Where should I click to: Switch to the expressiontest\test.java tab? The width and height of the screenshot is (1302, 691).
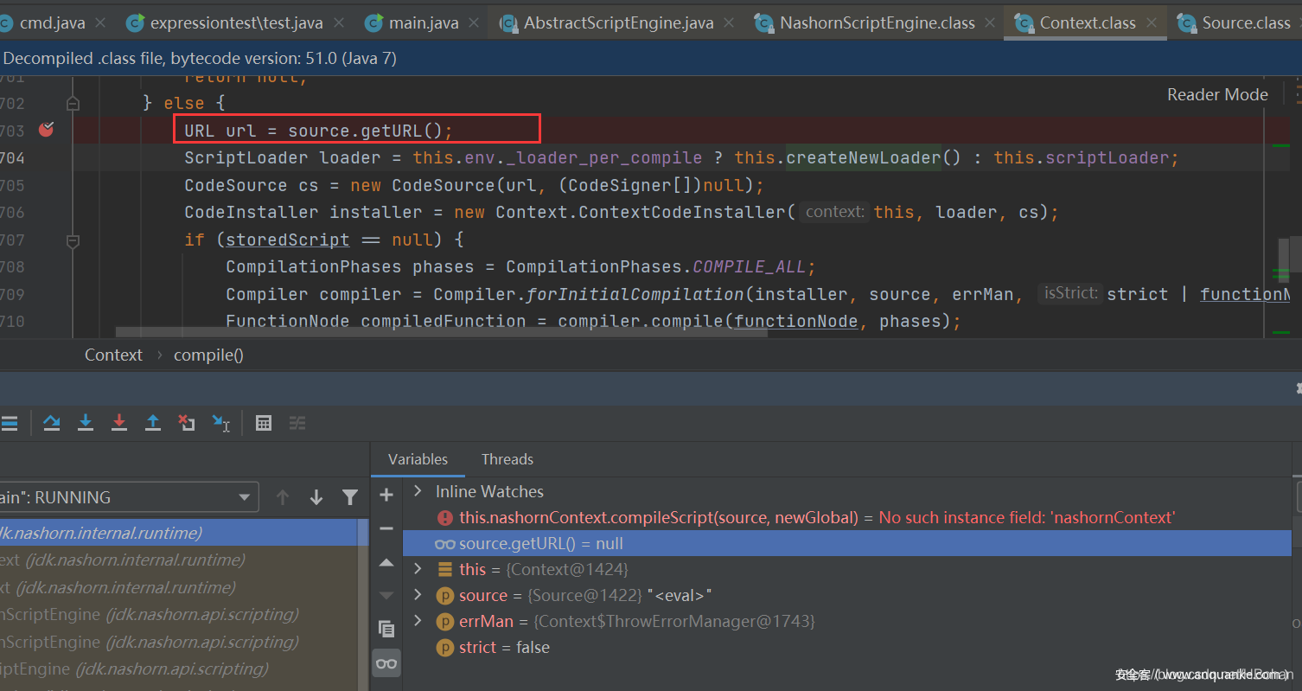coord(236,22)
